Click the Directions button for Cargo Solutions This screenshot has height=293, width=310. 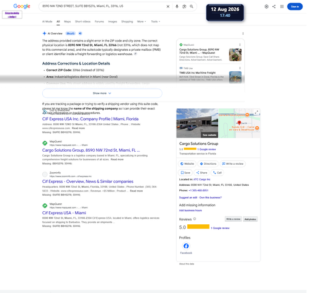(x=208, y=164)
